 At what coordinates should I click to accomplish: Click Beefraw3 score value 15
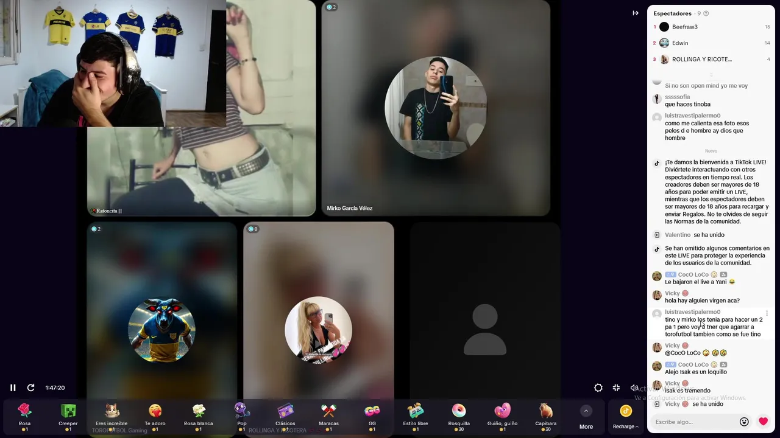click(x=767, y=27)
